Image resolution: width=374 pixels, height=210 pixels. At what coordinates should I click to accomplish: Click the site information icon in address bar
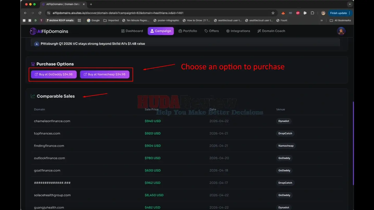tap(48, 13)
